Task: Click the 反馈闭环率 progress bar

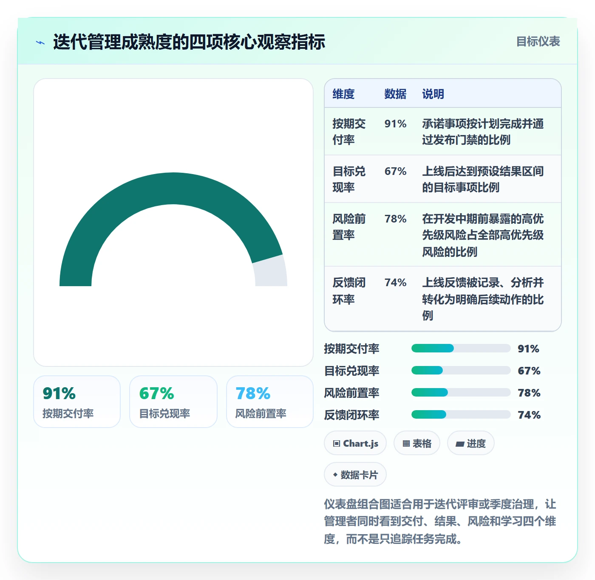Action: [x=461, y=415]
